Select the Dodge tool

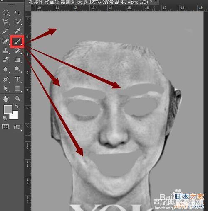click(17, 69)
